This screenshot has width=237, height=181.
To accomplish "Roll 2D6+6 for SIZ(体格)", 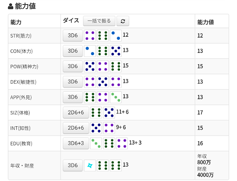I will [76, 112].
